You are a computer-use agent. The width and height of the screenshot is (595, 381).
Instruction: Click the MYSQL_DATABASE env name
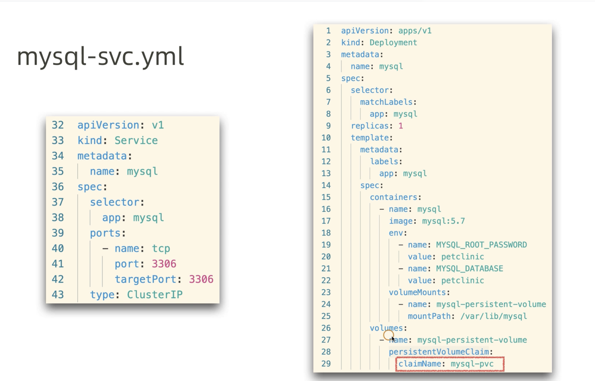coord(469,269)
